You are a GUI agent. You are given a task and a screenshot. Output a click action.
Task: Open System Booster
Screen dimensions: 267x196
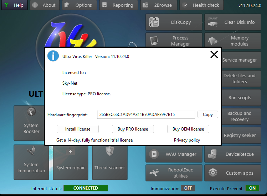(x=29, y=123)
